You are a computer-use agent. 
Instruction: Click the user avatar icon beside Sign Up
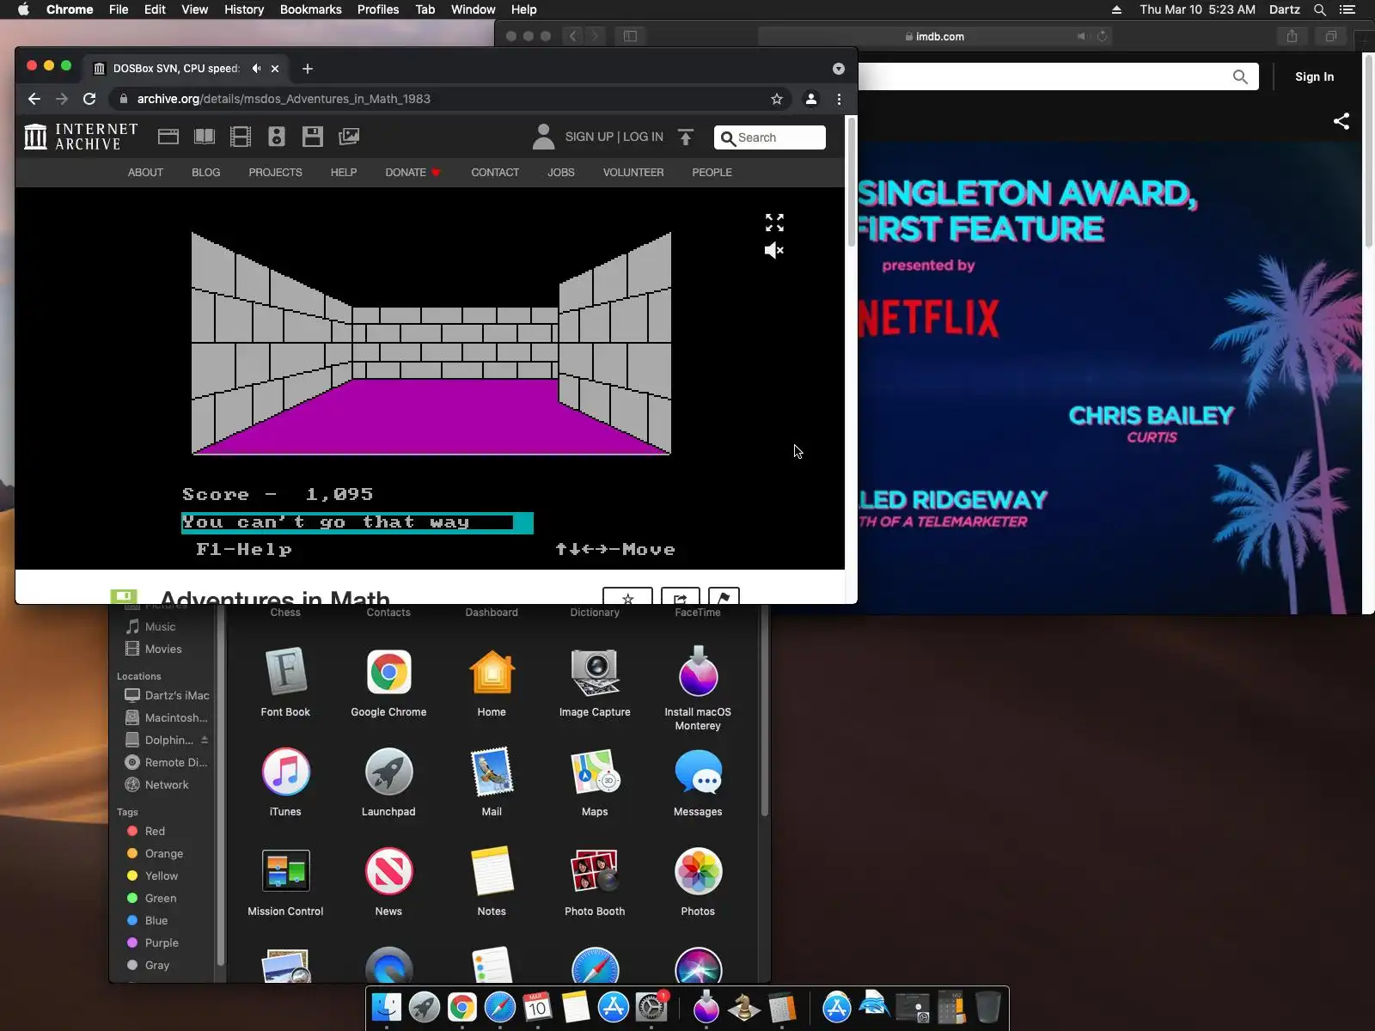pos(543,137)
